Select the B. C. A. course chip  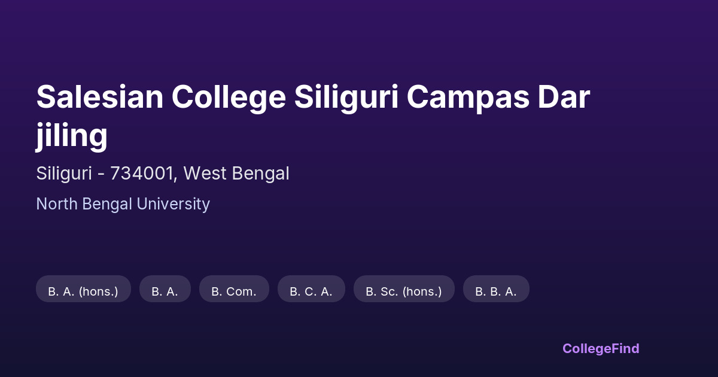click(x=311, y=291)
